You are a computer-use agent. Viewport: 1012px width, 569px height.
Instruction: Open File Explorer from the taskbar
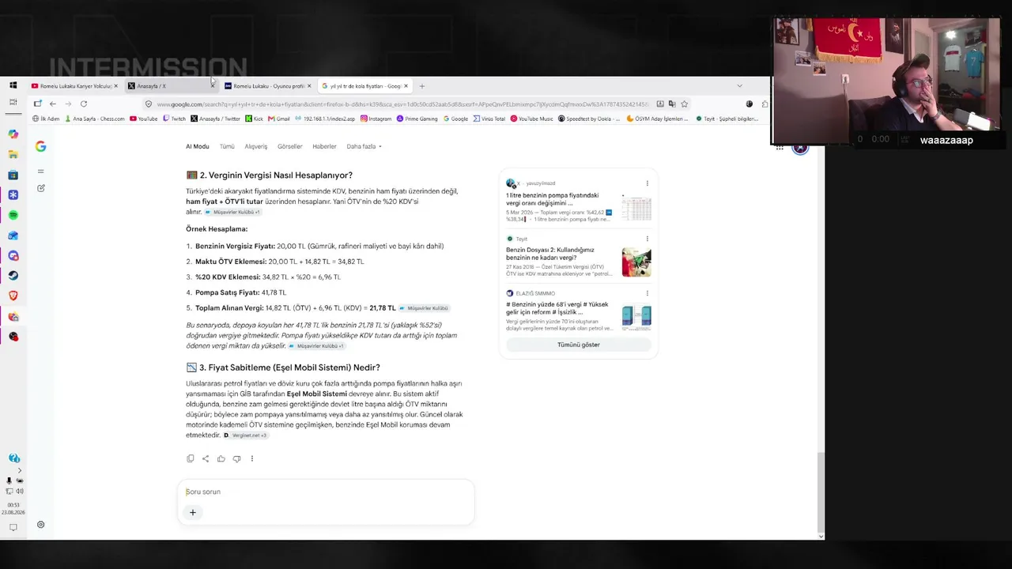pos(13,155)
